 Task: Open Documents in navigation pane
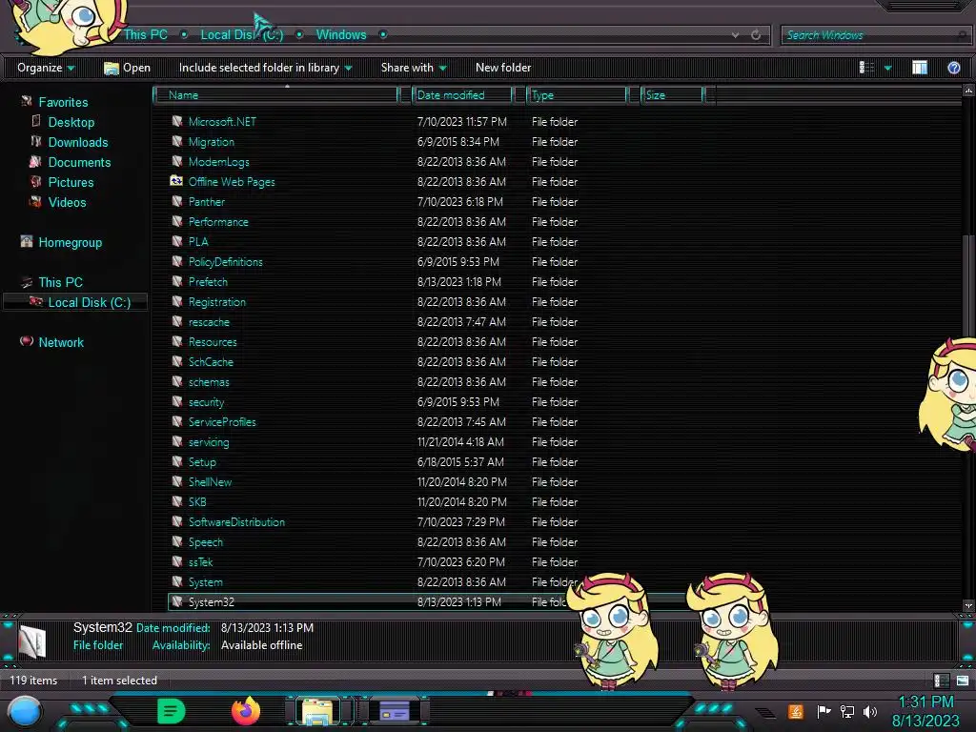(x=79, y=162)
